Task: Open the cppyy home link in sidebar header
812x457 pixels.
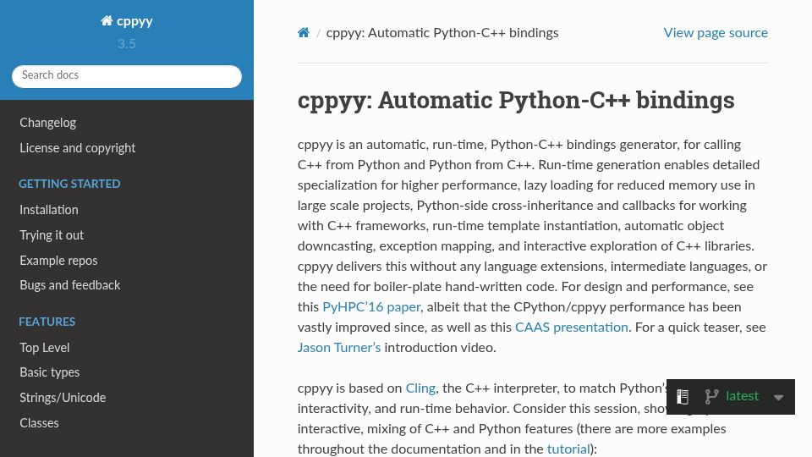Action: (x=127, y=21)
